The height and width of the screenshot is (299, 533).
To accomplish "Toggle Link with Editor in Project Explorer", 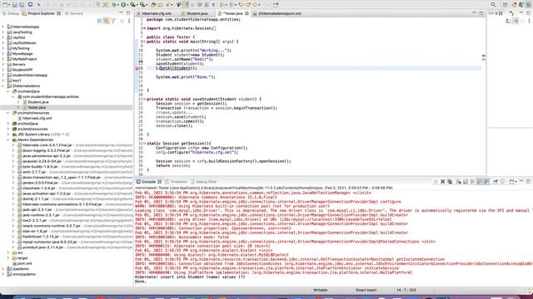I will tap(107, 21).
